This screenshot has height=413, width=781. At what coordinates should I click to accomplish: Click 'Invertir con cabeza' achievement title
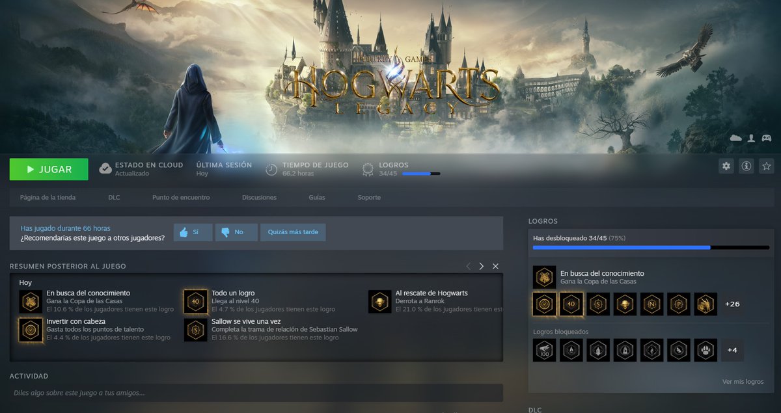pyautogui.click(x=75, y=322)
